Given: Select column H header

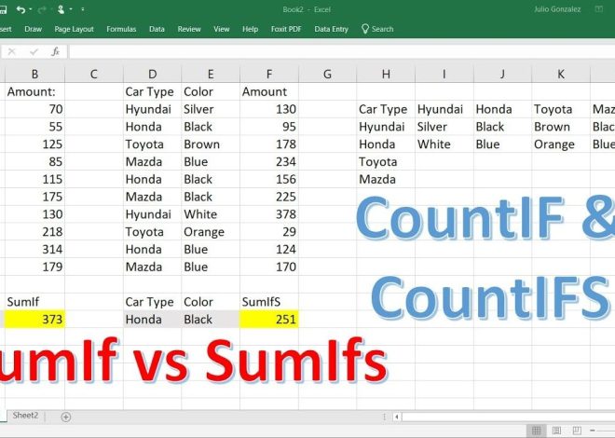Looking at the screenshot, I should coord(386,74).
